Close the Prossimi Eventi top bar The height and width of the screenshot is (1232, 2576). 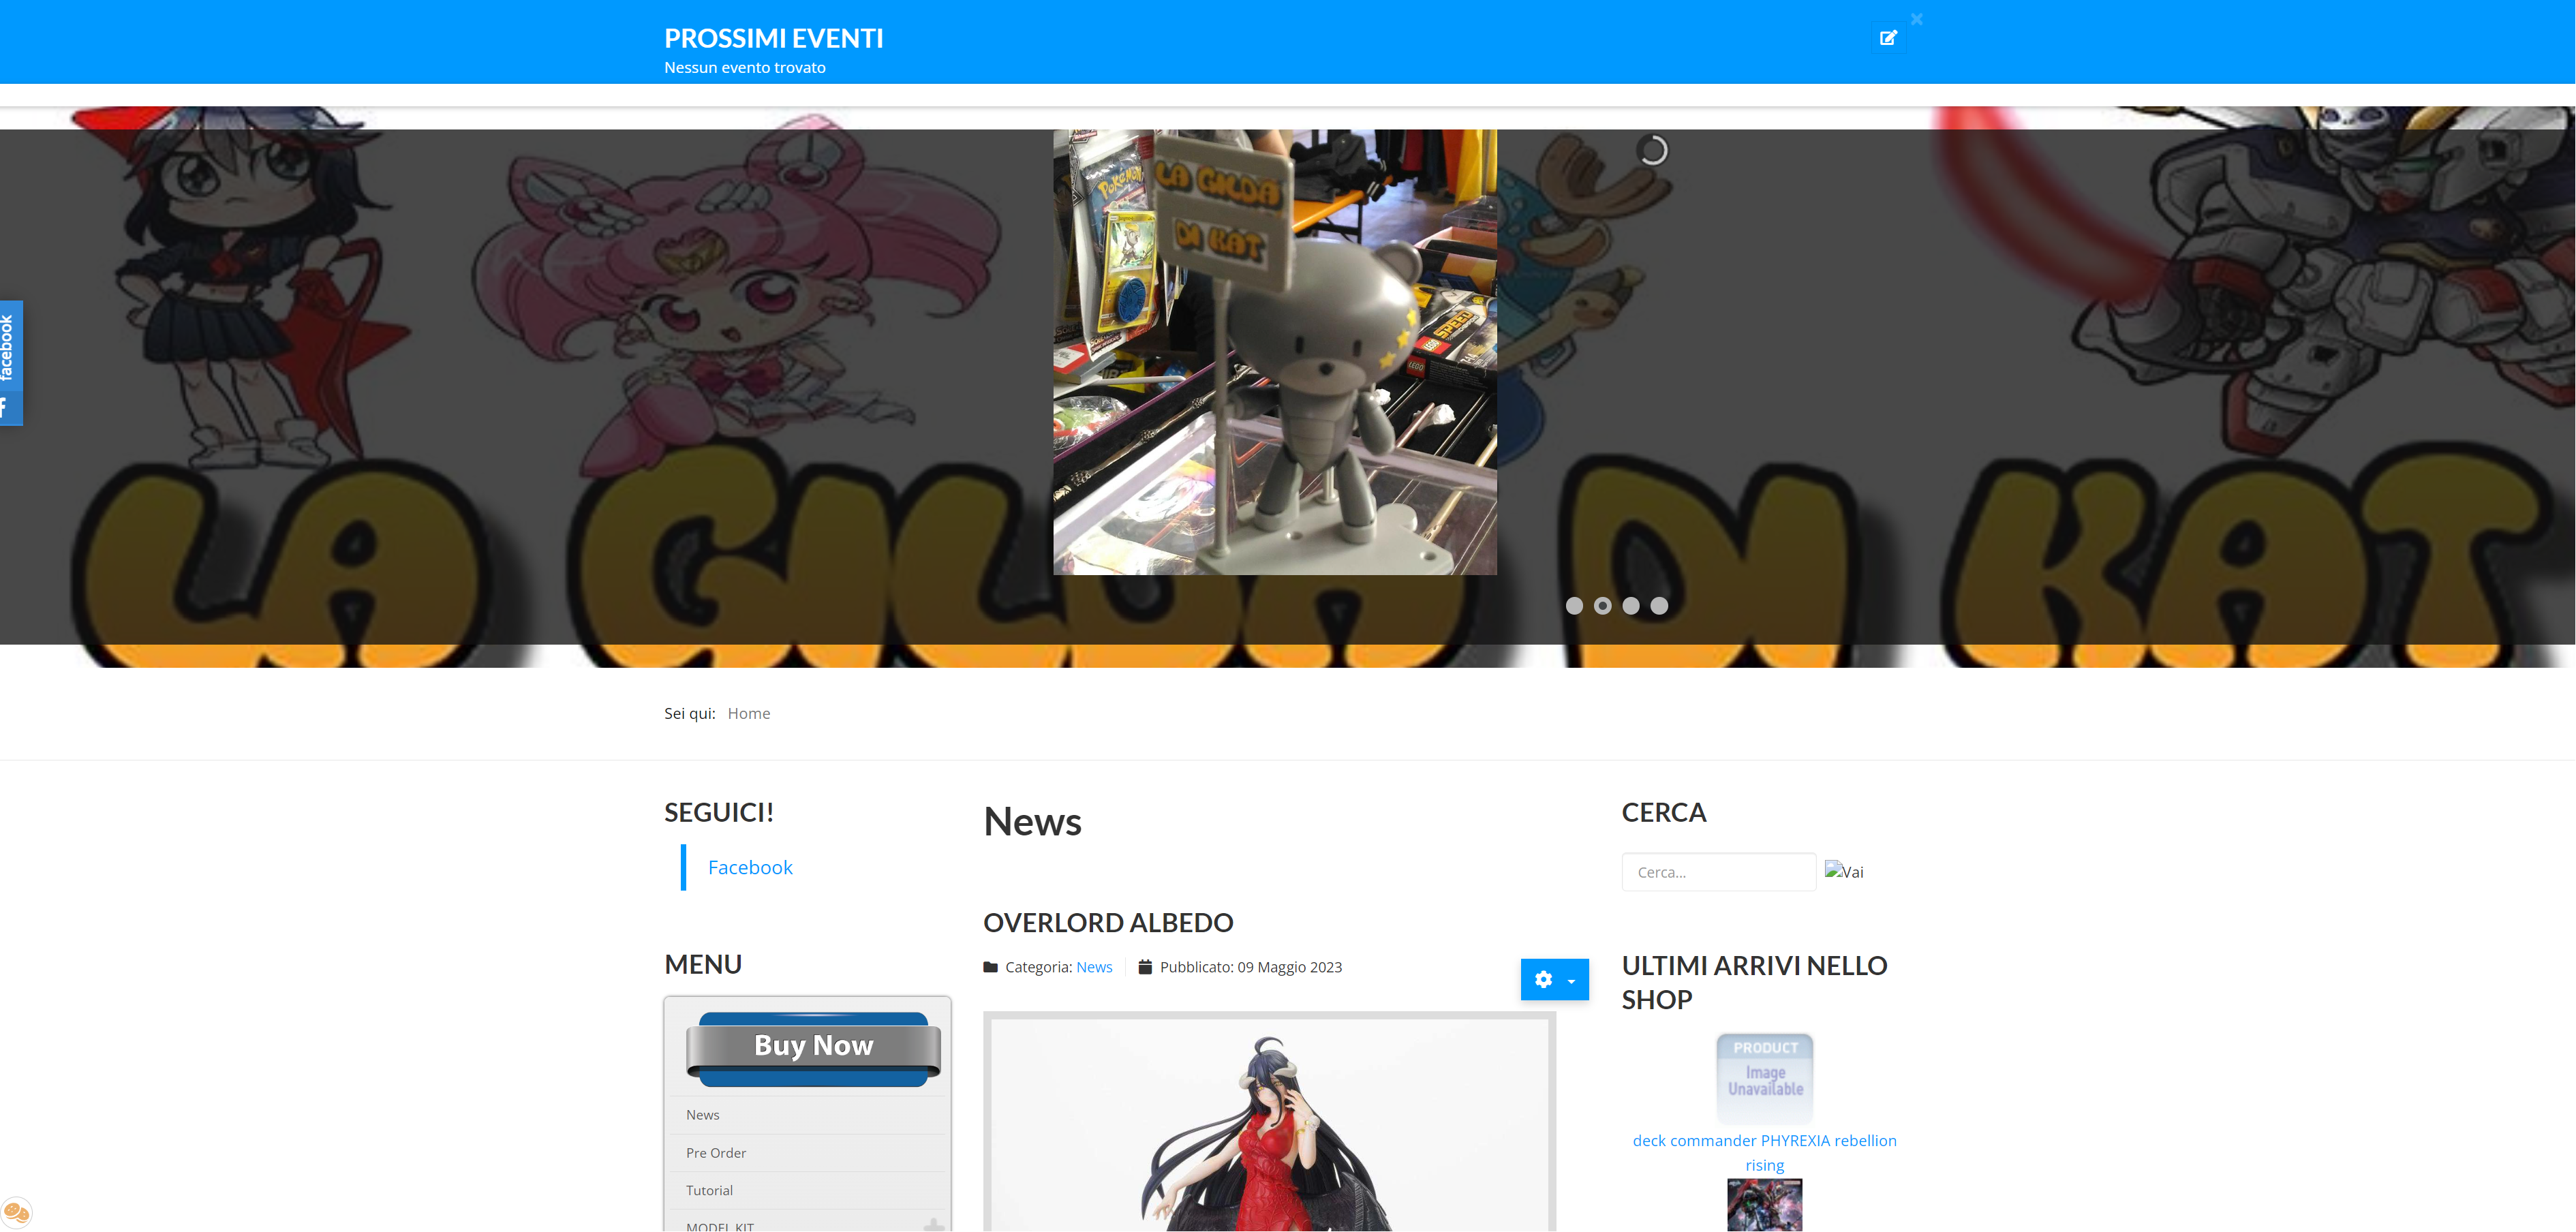[x=1916, y=19]
